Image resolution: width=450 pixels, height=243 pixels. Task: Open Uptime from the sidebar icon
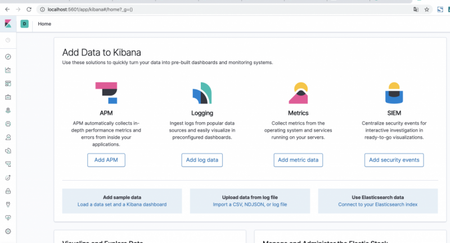(8, 177)
